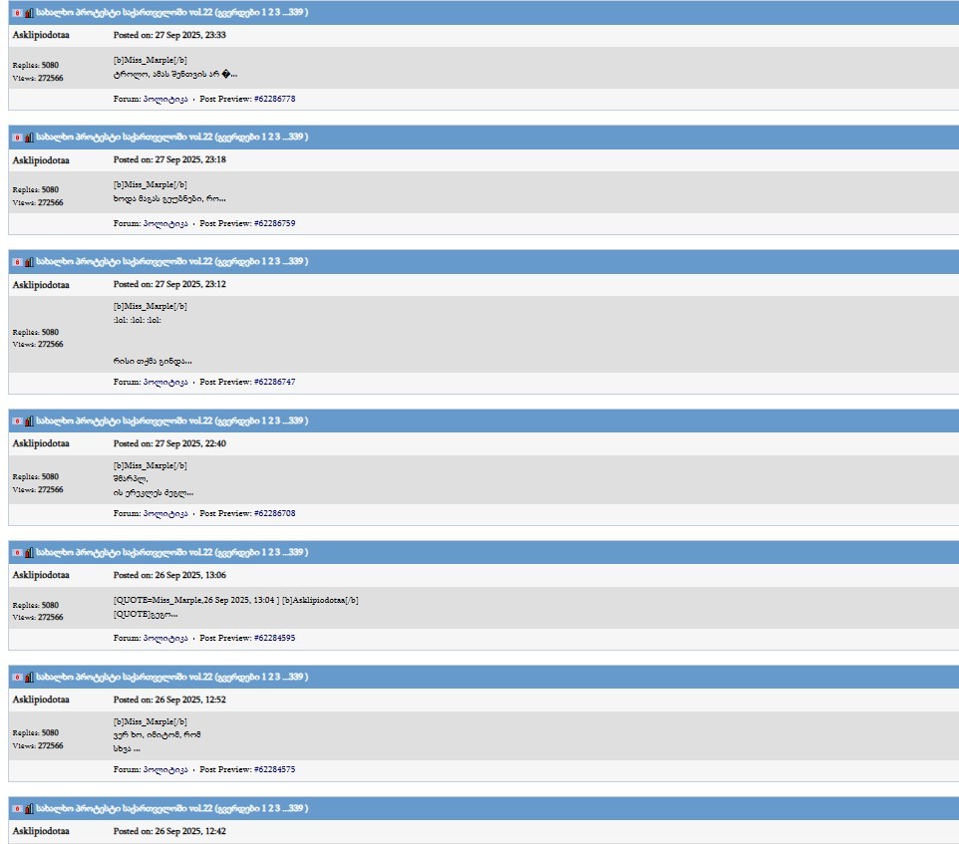Screen dimensions: 959x844
Task: Open Asklipiodotaa's profile on the 13:06 post
Action: click(41, 575)
